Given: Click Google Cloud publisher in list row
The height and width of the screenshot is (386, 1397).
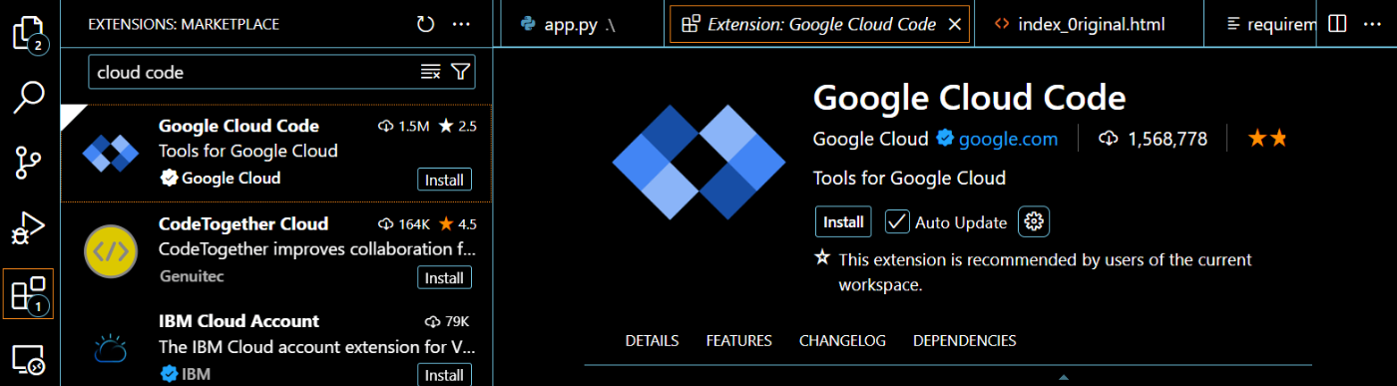Looking at the screenshot, I should click(221, 178).
